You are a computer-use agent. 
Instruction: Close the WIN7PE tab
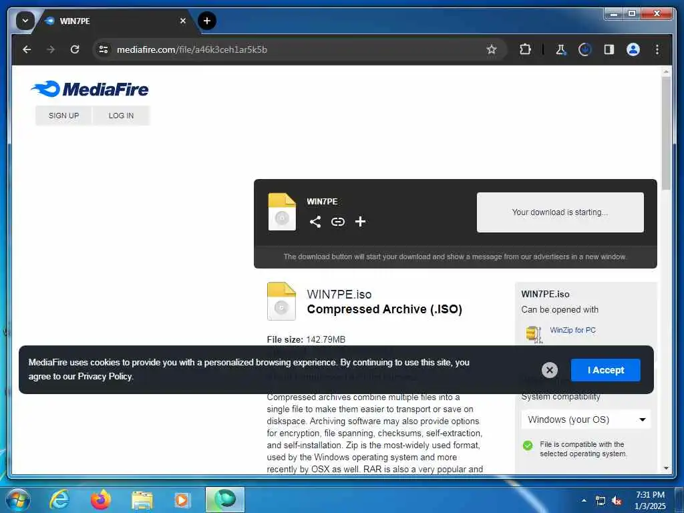click(183, 21)
